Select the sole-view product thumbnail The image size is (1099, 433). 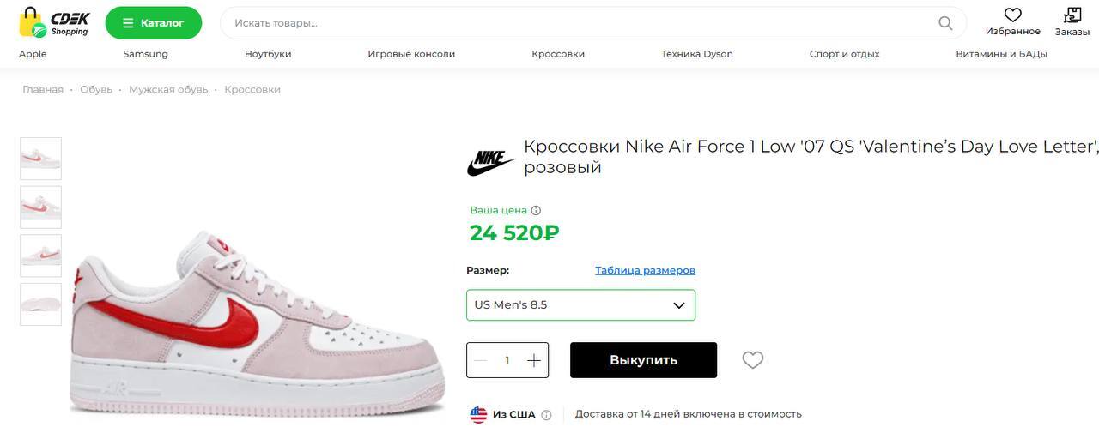coord(41,304)
